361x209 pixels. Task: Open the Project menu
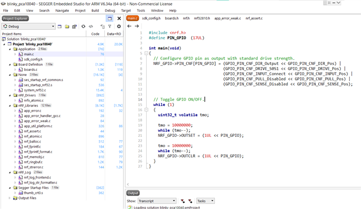tap(80, 11)
